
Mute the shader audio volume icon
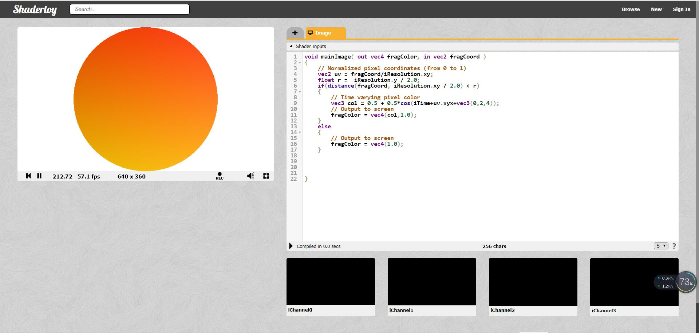(x=250, y=176)
